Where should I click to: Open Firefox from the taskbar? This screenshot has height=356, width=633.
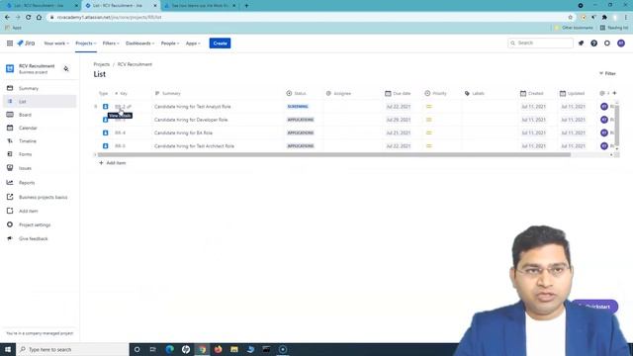(218, 349)
